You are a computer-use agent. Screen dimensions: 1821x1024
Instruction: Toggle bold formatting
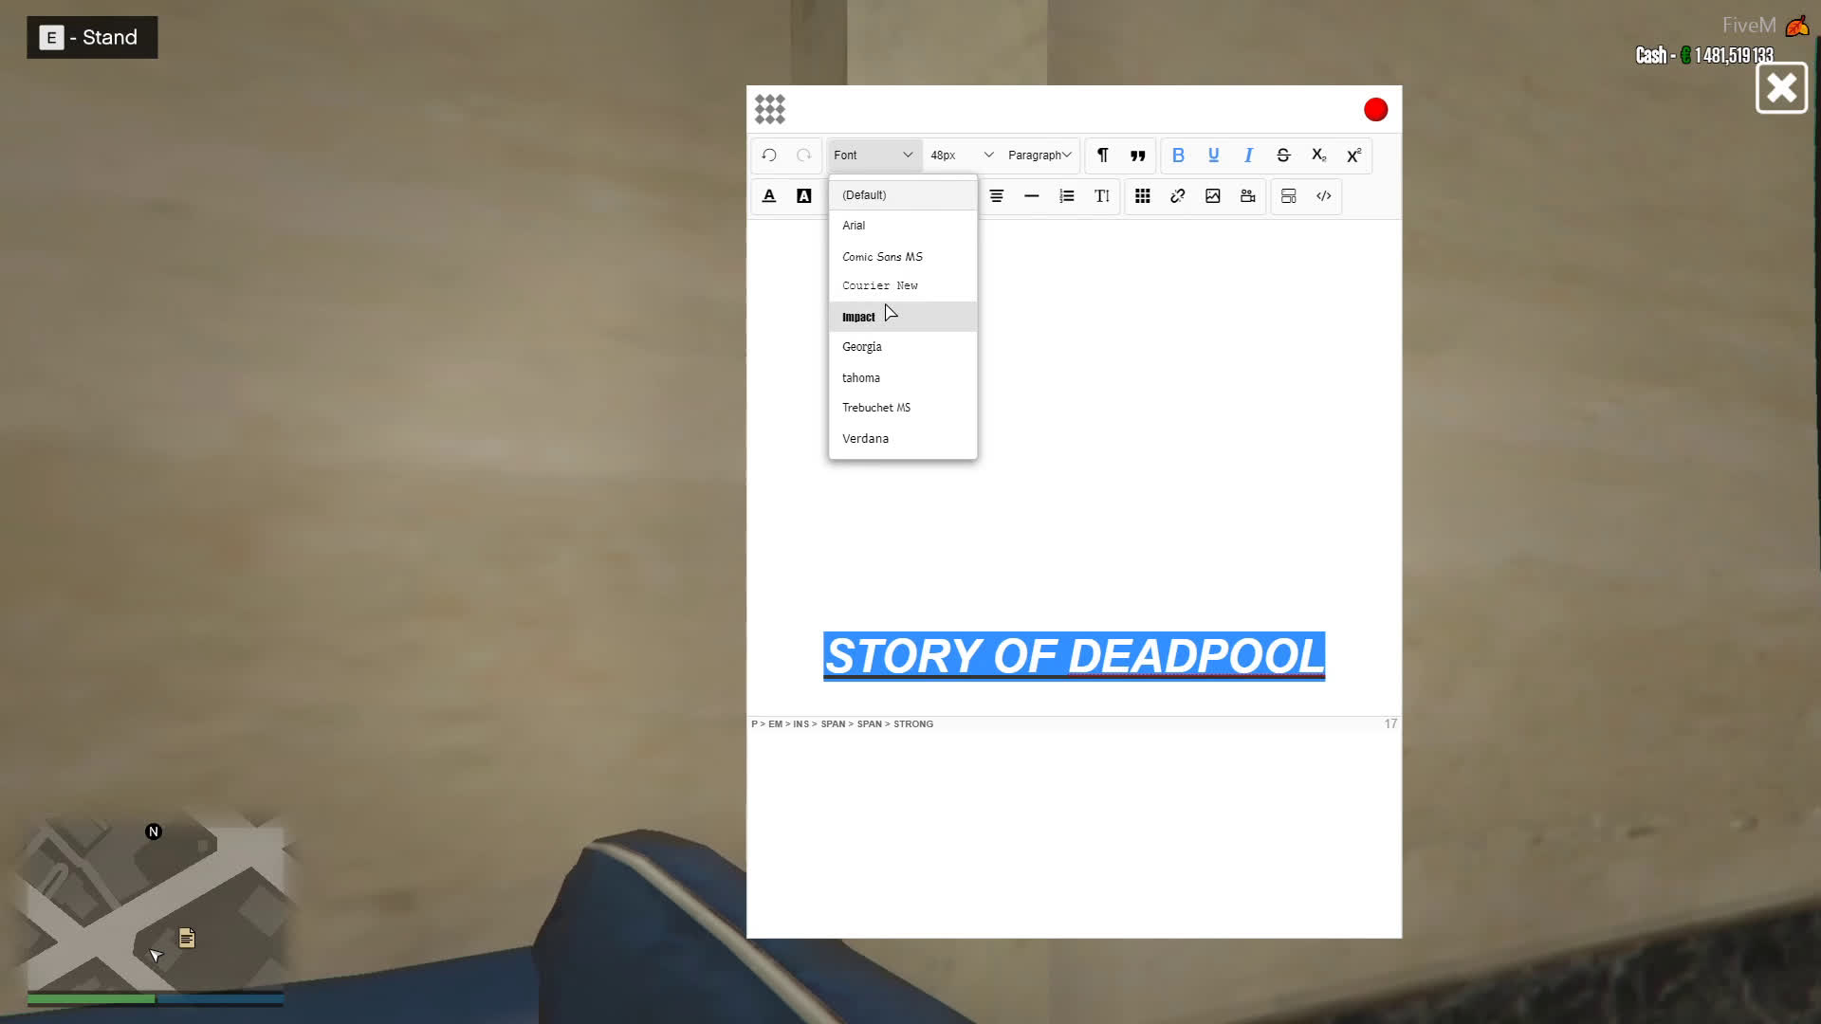1178,155
